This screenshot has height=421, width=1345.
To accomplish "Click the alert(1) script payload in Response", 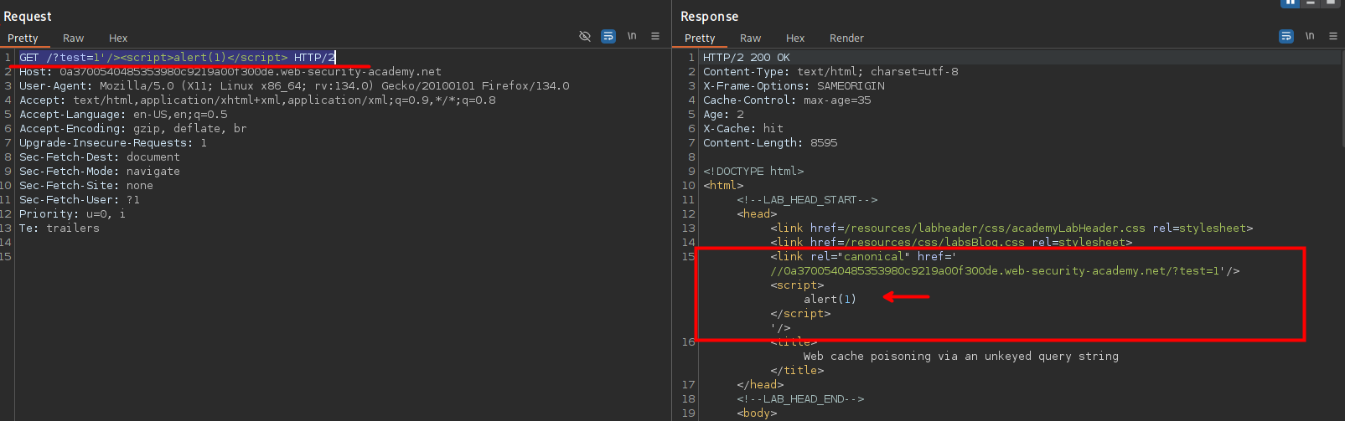I will (830, 300).
